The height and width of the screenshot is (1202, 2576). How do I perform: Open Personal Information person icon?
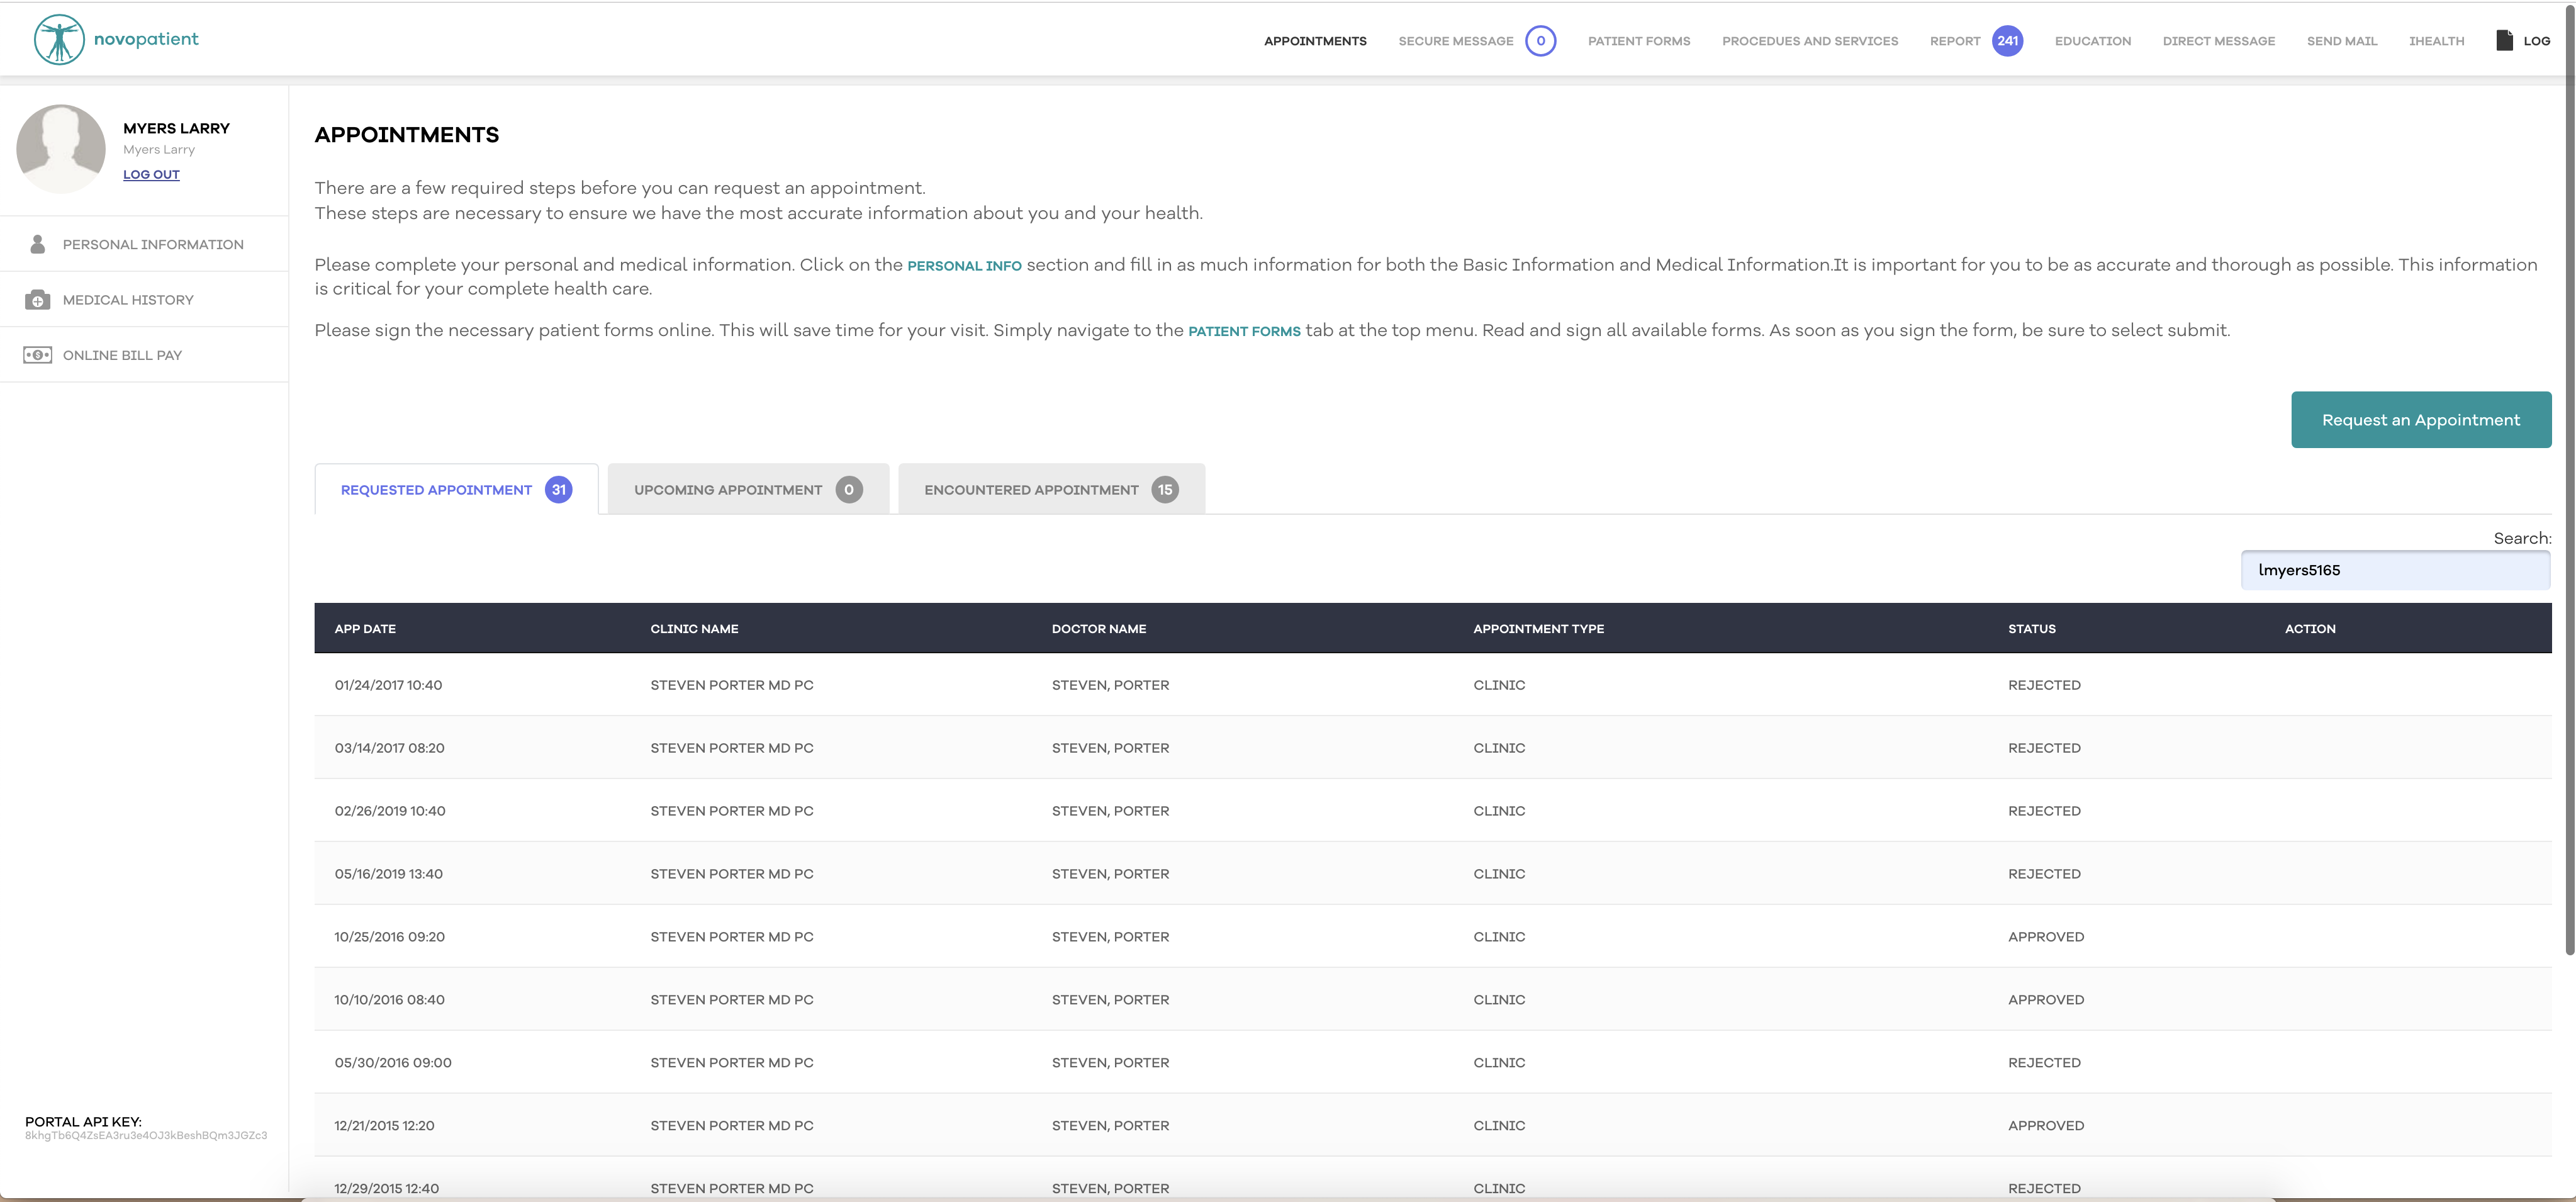(38, 244)
